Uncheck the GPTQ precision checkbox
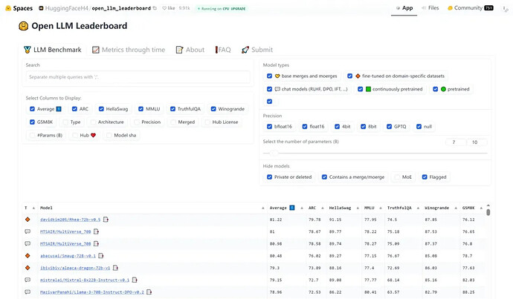Viewport: 513px width, 299px height. [x=389, y=126]
